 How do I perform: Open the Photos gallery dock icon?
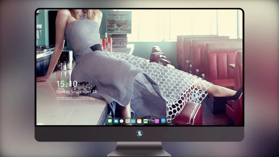click(x=145, y=121)
